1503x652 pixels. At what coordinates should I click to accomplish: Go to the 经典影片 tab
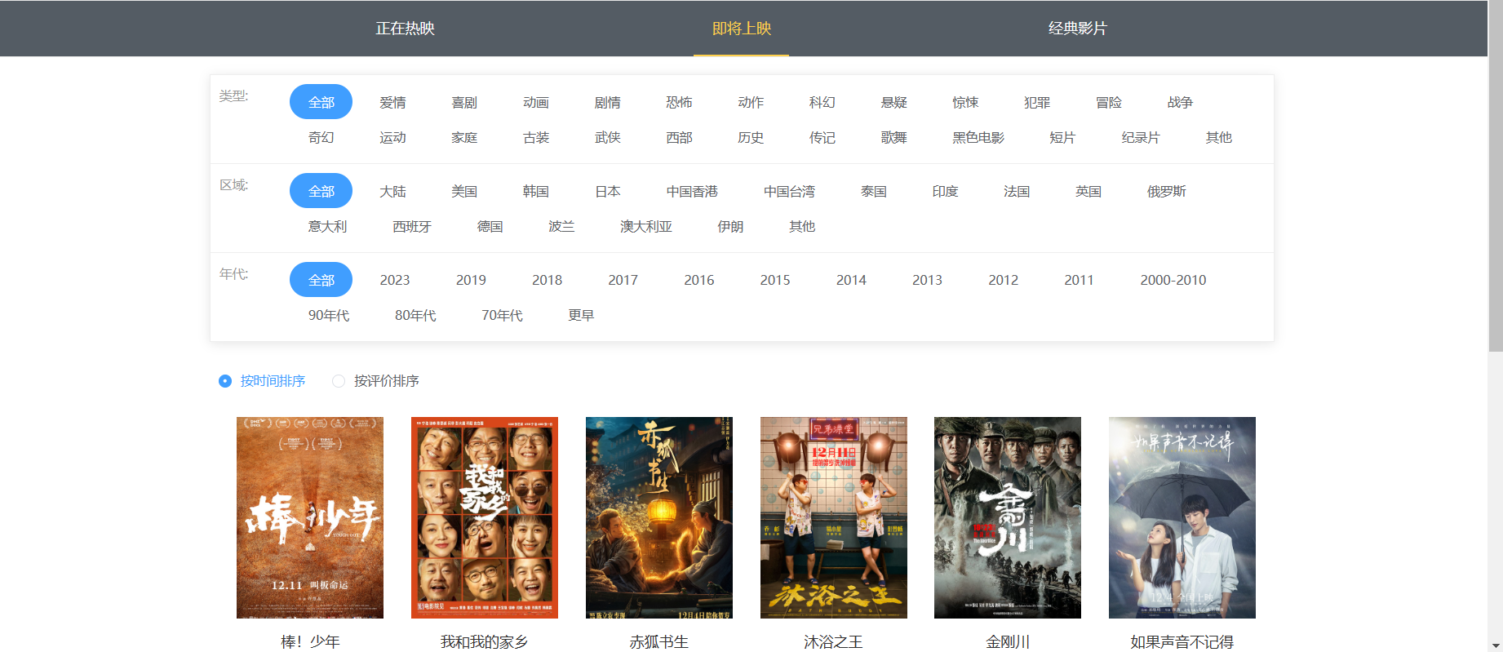tap(1077, 29)
